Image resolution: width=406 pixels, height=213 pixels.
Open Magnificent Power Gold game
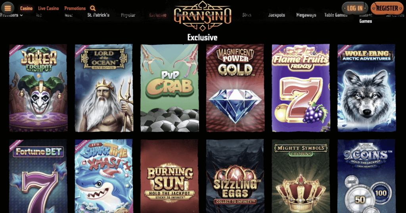coord(236,88)
